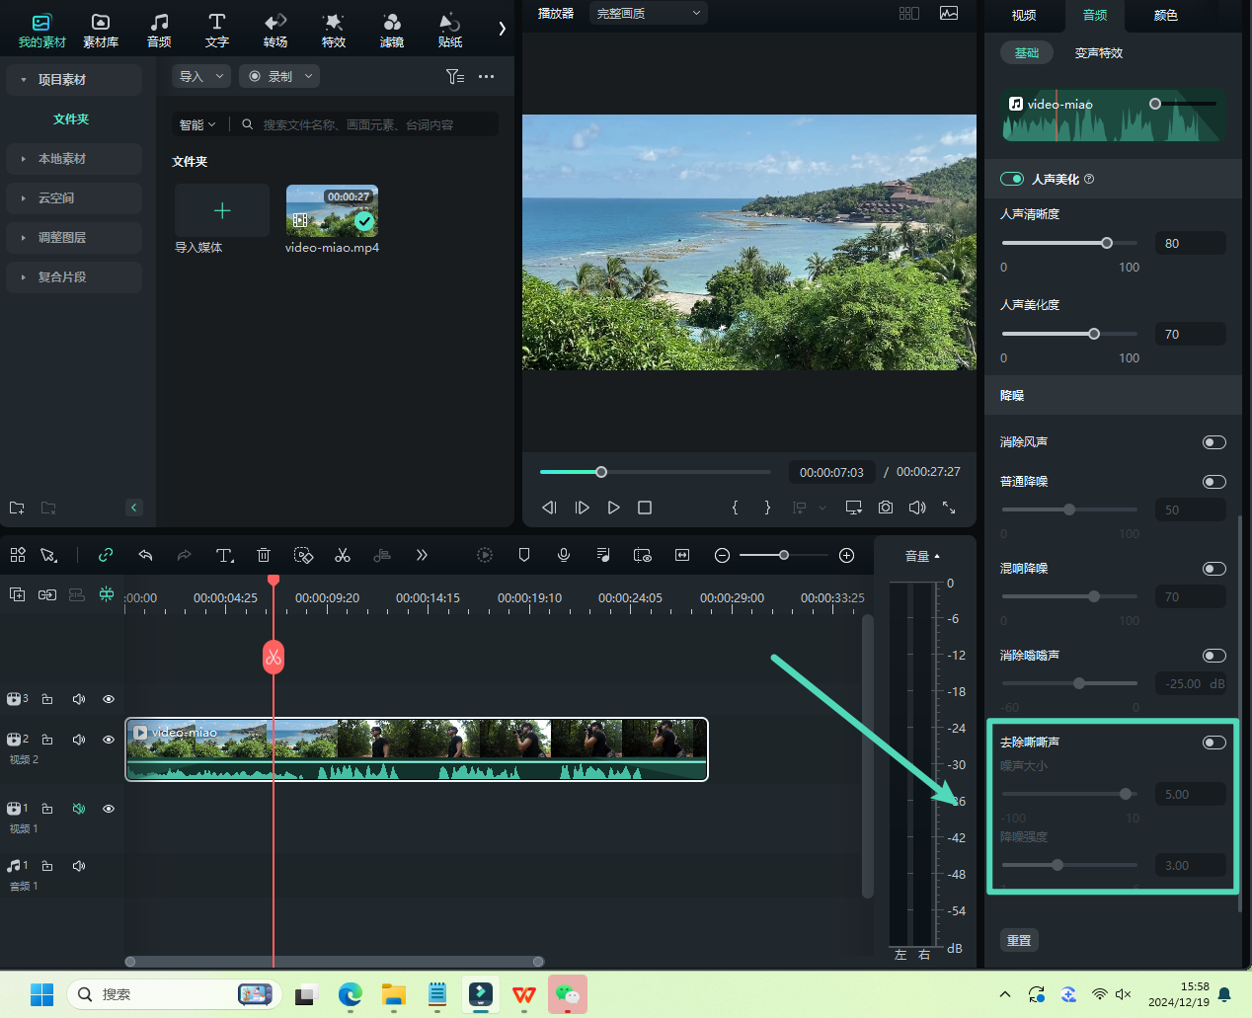Click the 重置 reset button

(x=1019, y=940)
